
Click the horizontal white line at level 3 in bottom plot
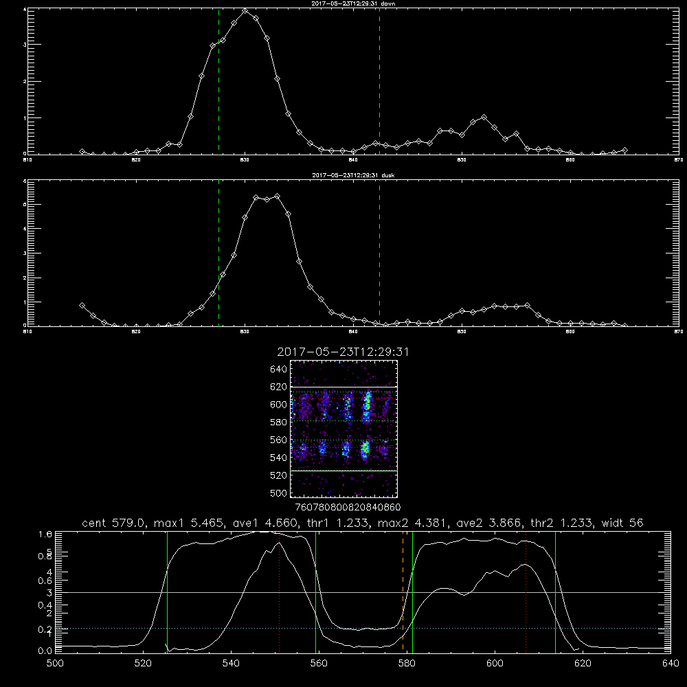[363, 592]
